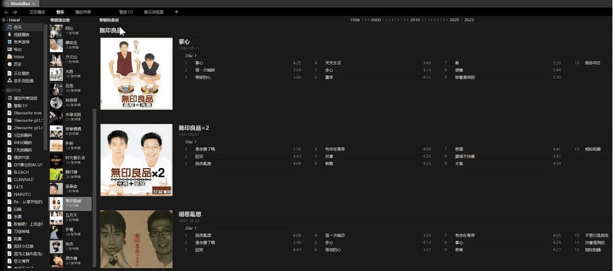613x271 pixels.
Task: Jump to year 1996 in timeline
Action: coord(355,20)
